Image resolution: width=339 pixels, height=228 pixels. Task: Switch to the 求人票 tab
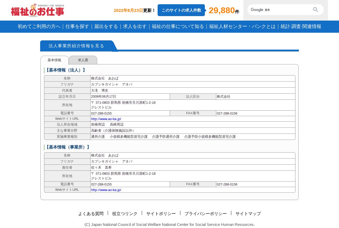click(83, 60)
